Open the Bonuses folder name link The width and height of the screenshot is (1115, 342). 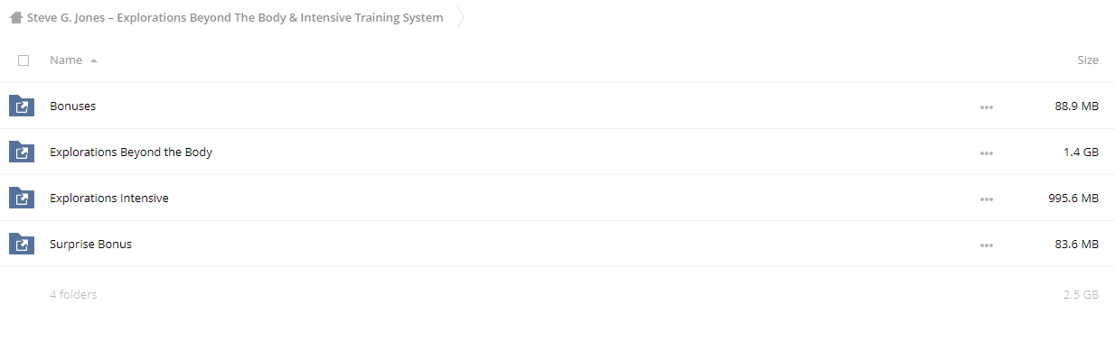72,106
